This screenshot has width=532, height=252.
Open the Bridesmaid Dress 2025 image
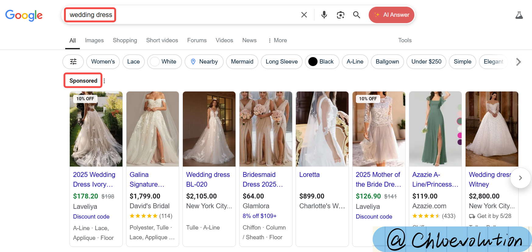click(266, 129)
